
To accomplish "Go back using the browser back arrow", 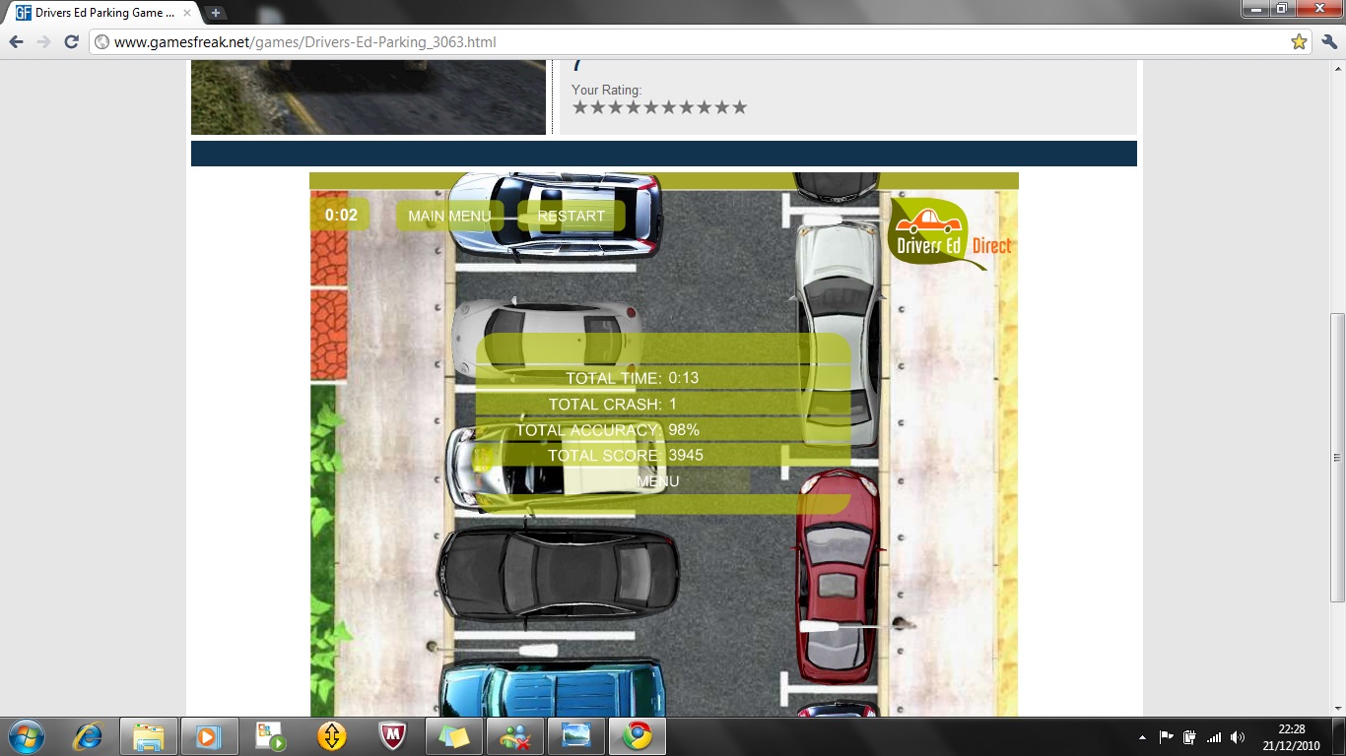I will [17, 42].
